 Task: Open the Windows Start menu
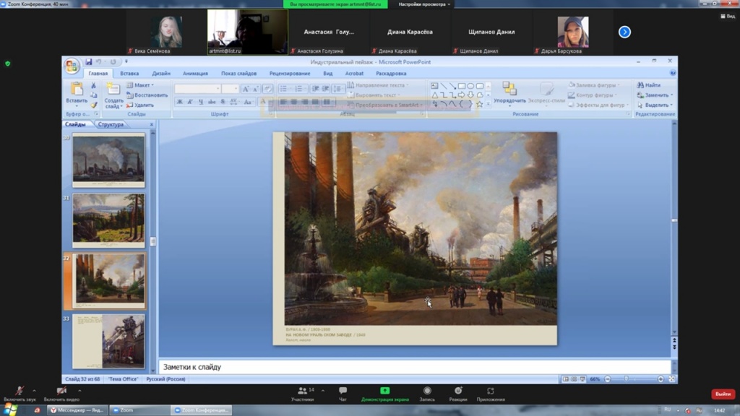[x=10, y=409]
